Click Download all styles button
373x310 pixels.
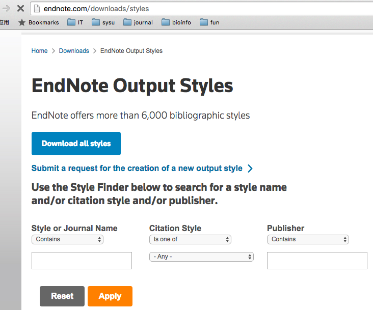pos(76,144)
